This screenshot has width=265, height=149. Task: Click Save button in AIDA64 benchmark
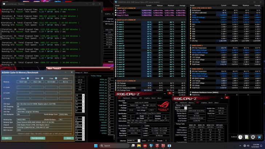pos(7,138)
